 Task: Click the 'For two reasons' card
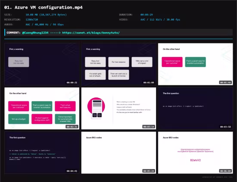click(x=118, y=62)
